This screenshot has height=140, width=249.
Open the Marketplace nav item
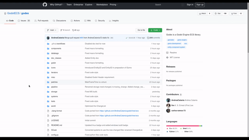coord(102,5)
